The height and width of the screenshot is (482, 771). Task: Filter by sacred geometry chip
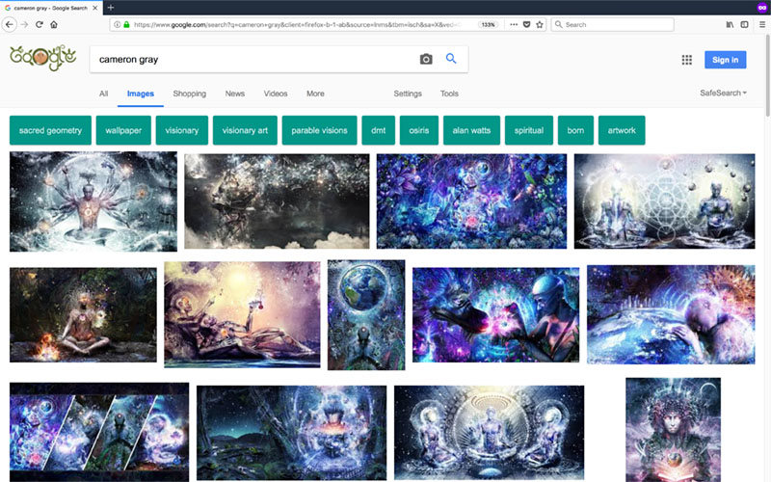pyautogui.click(x=50, y=130)
